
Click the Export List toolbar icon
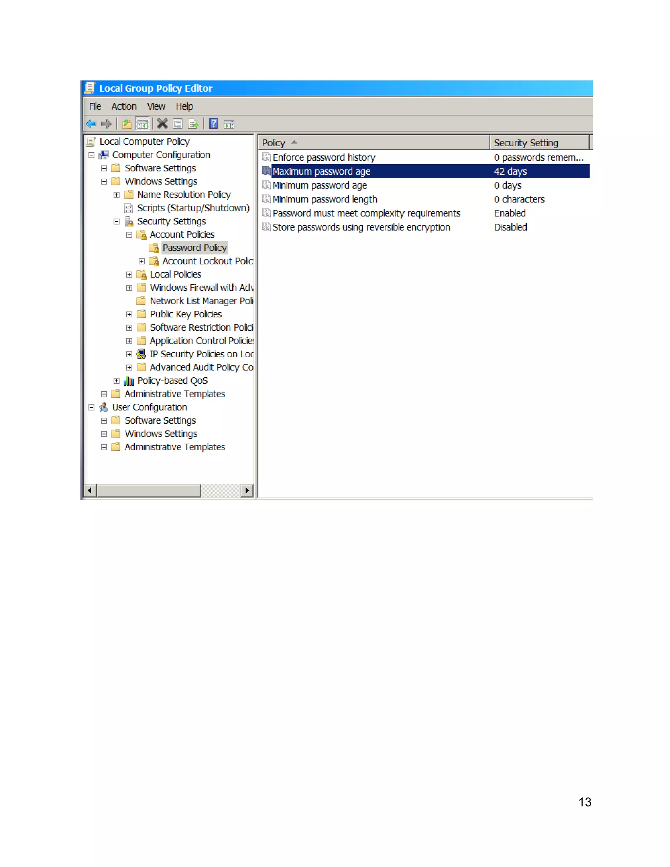193,124
